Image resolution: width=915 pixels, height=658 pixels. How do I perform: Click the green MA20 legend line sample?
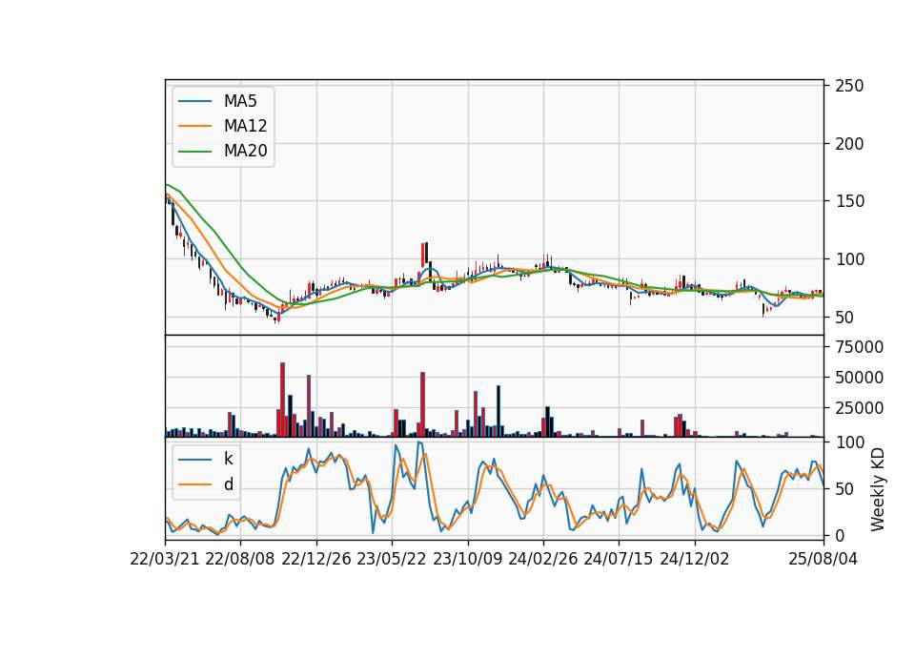point(194,152)
